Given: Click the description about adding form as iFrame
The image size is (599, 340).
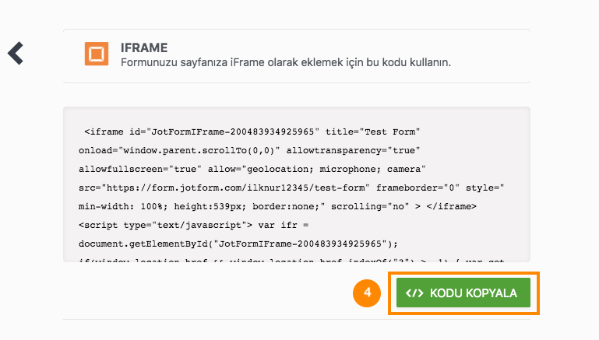Looking at the screenshot, I should (x=286, y=62).
